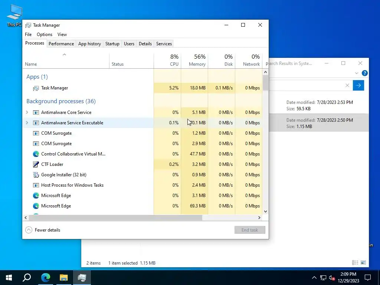Image resolution: width=380 pixels, height=285 pixels.
Task: Open the Windows Start menu
Action: coord(9,278)
